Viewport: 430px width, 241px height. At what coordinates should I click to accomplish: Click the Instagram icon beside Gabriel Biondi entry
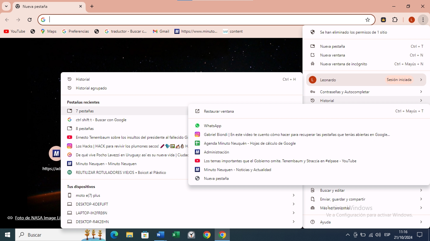point(197,135)
